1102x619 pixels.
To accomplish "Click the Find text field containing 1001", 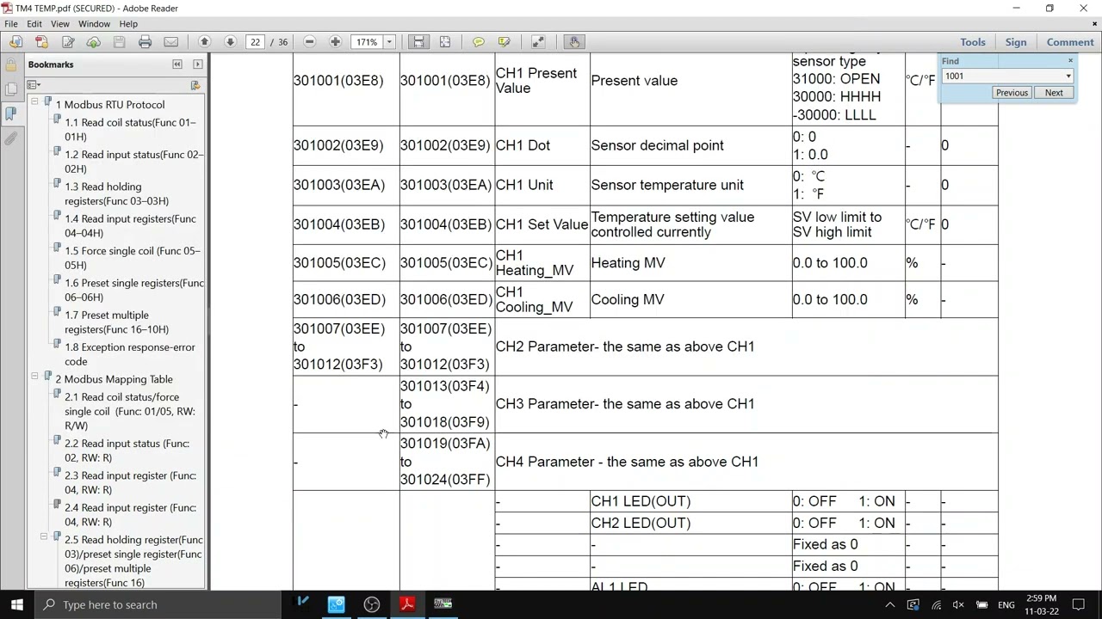I will tap(1003, 76).
